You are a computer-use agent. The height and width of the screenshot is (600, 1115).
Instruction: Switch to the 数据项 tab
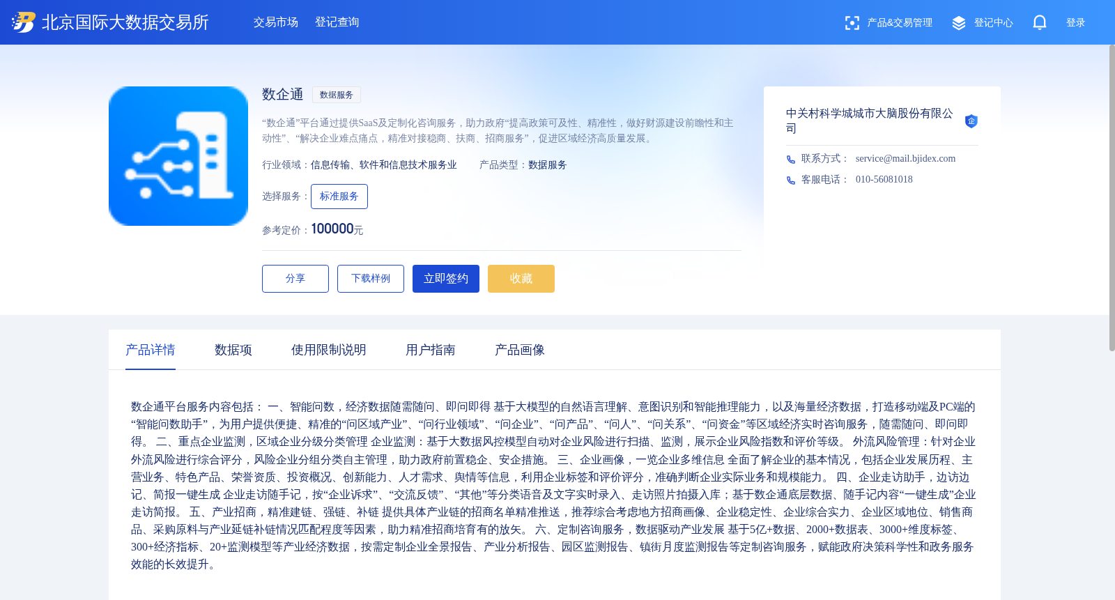[233, 350]
